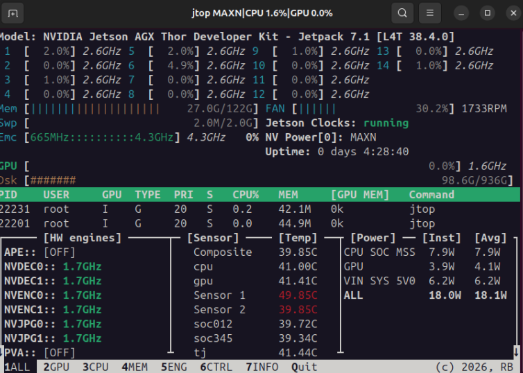Viewport: 523px width, 373px height.
Task: Click the 2.0M/2.0G swap value
Action: click(223, 123)
